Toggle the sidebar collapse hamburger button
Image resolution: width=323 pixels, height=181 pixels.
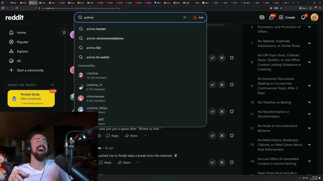pyautogui.click(x=64, y=32)
